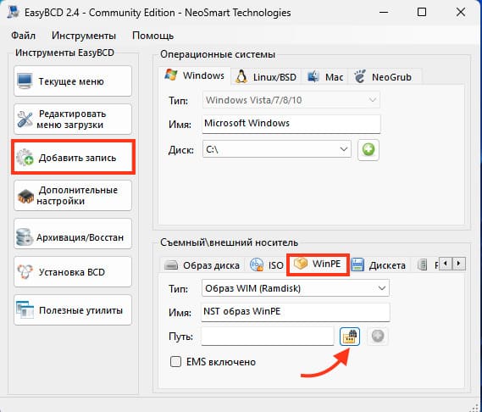Screen dimensions: 482x412
Task: Click the browse path binoculars icon
Action: point(350,336)
